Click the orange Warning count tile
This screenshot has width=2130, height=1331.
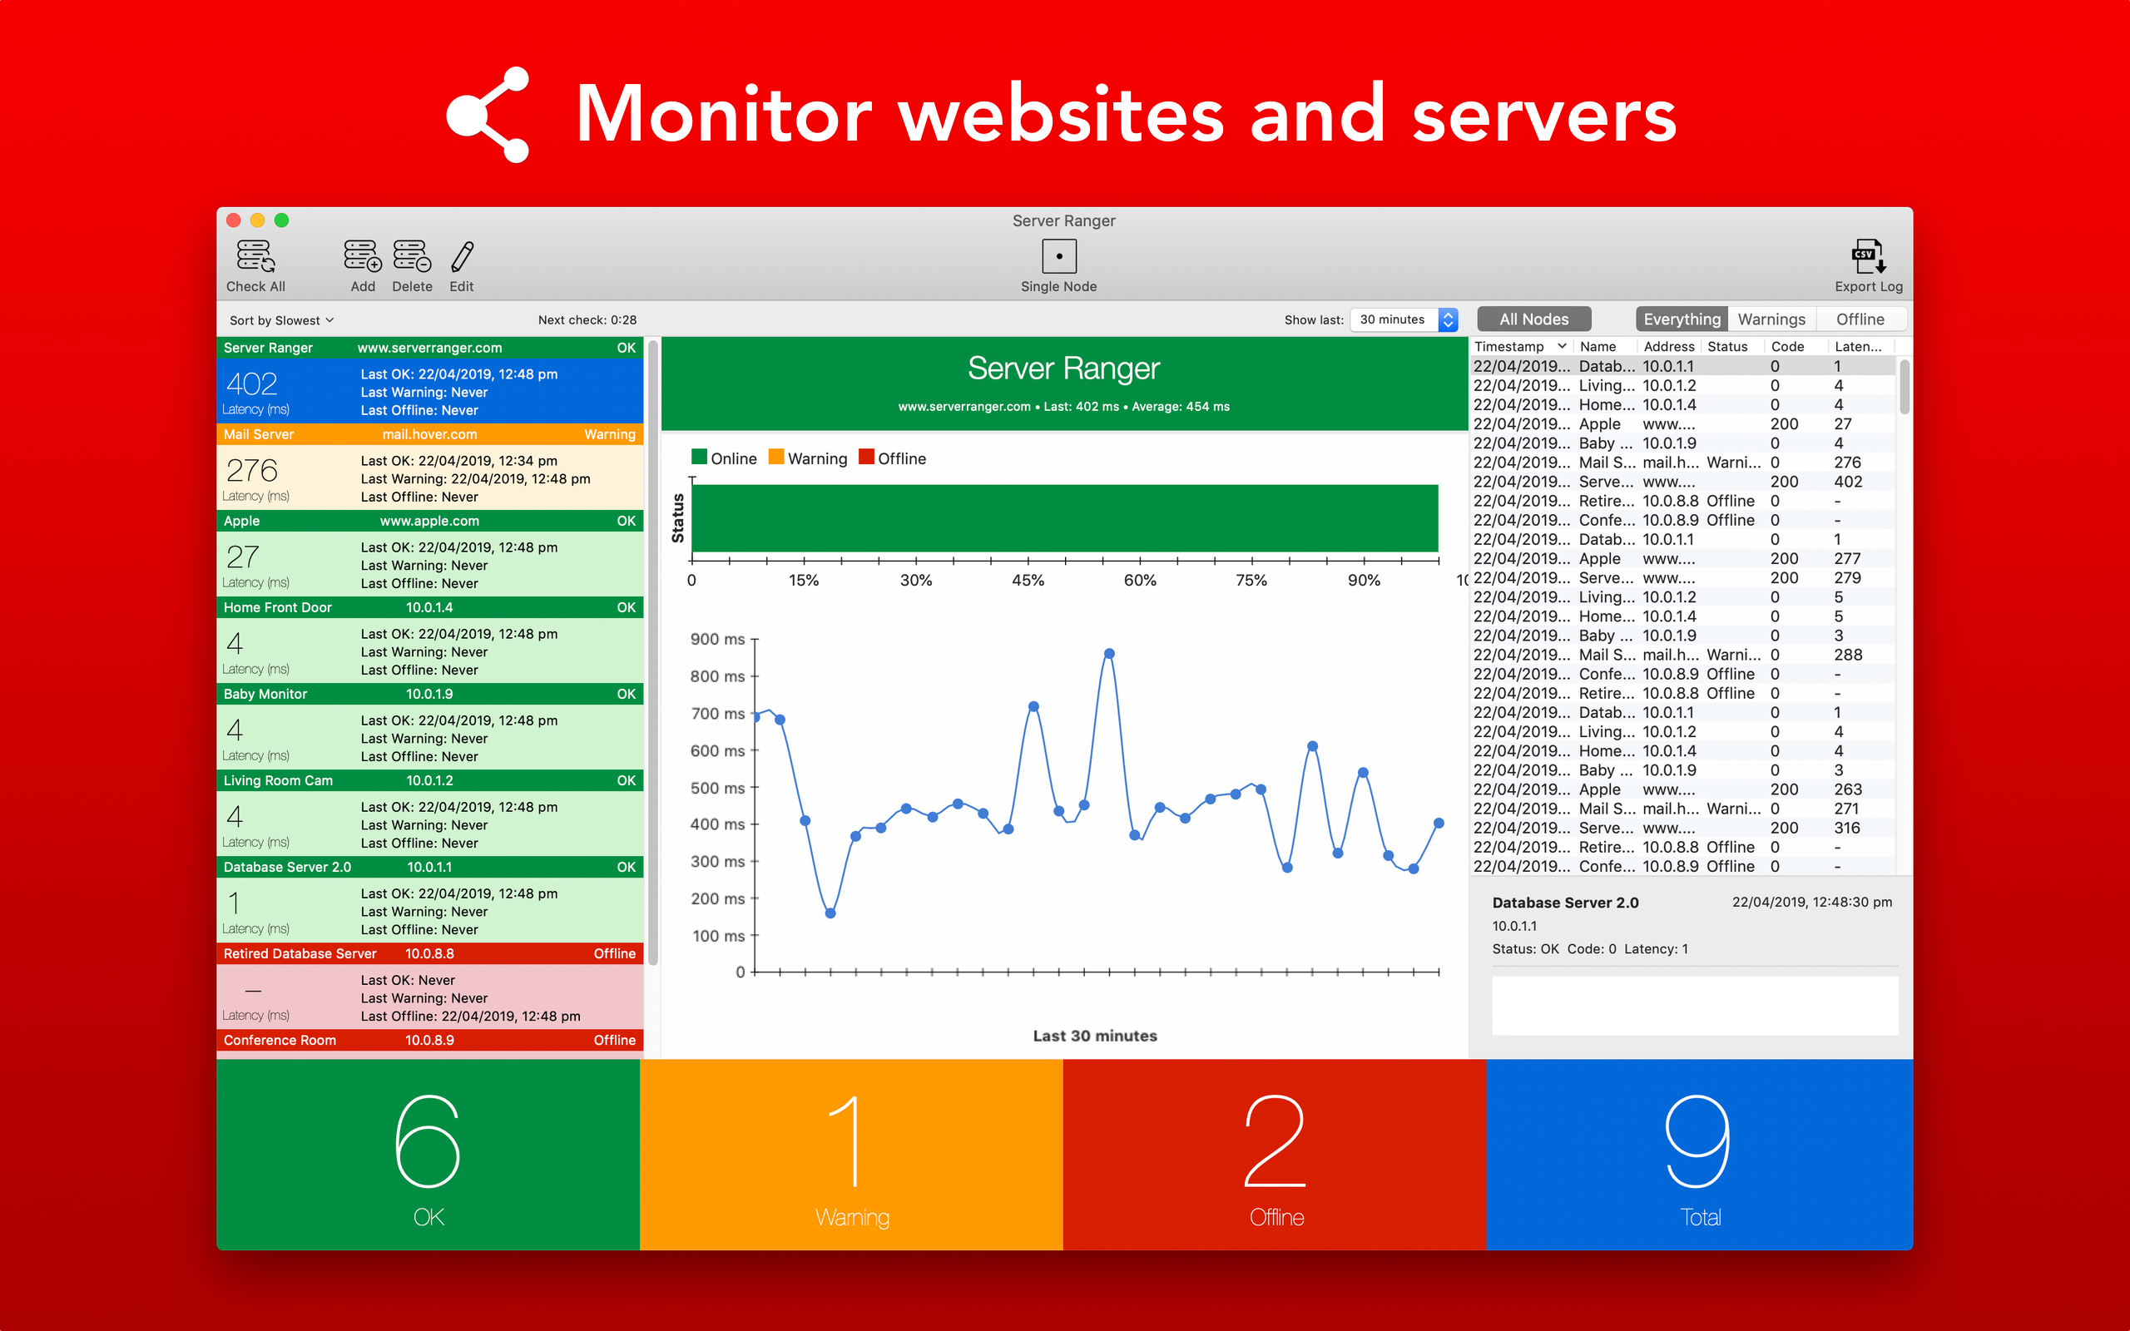coord(851,1154)
